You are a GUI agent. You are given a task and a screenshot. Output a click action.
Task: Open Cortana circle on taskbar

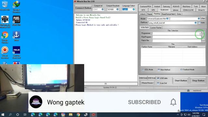[x=18, y=115]
